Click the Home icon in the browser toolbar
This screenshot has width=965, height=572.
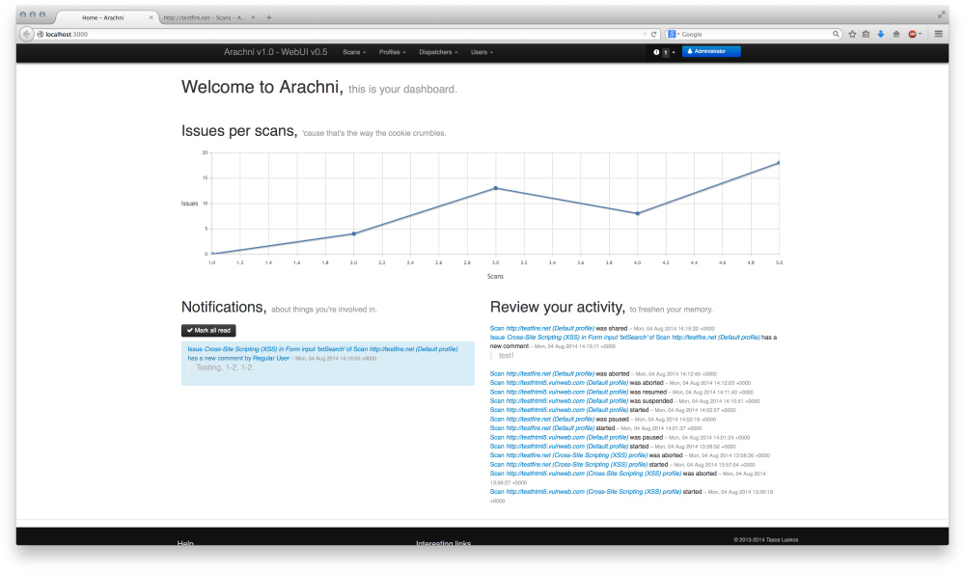(896, 34)
